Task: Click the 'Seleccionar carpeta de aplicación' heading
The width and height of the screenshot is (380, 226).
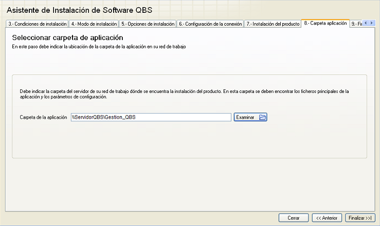Action: point(67,37)
